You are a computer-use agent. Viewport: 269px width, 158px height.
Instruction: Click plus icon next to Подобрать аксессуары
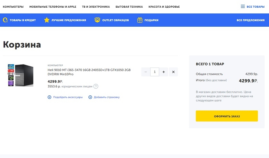[49, 97]
